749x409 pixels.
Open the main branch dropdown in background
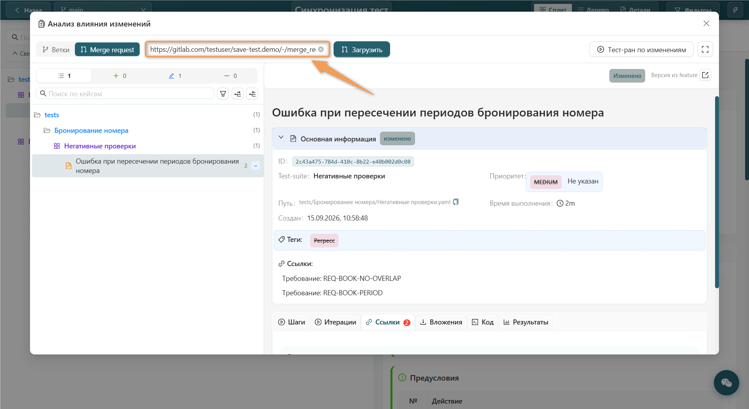click(x=103, y=10)
